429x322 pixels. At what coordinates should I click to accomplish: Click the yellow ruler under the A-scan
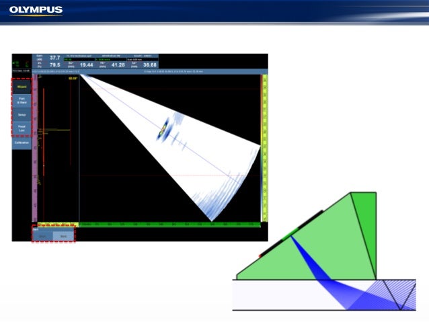[x=58, y=225]
